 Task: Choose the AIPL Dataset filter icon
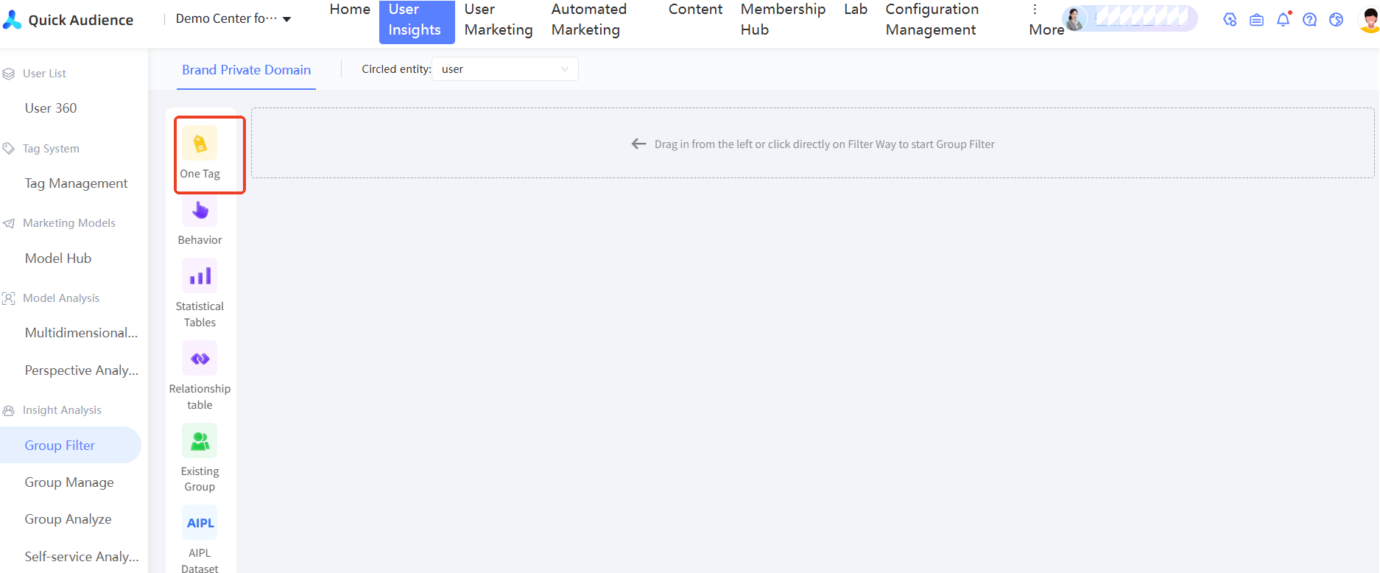pos(200,523)
